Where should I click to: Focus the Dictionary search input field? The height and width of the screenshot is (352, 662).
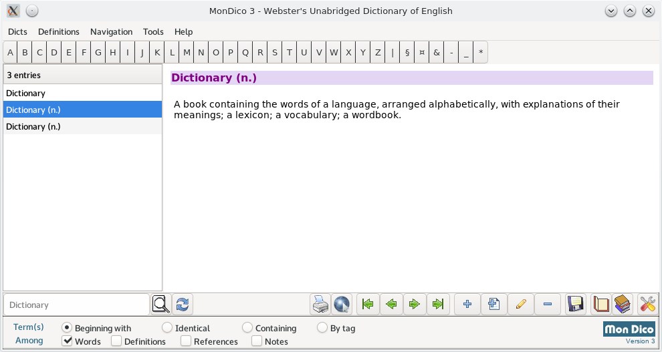pyautogui.click(x=76, y=305)
